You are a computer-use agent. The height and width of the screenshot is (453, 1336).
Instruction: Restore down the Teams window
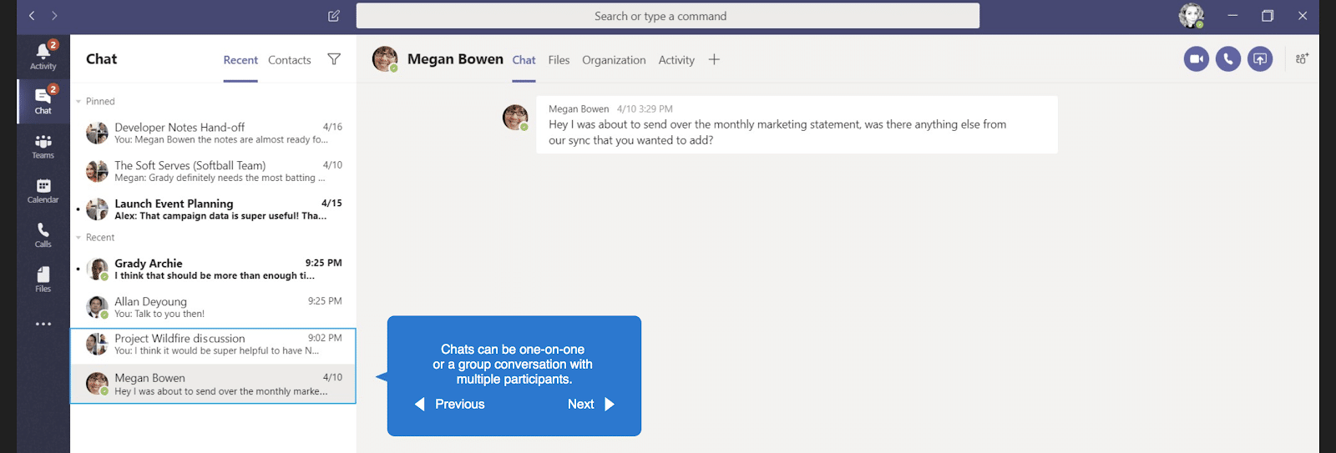(1268, 16)
